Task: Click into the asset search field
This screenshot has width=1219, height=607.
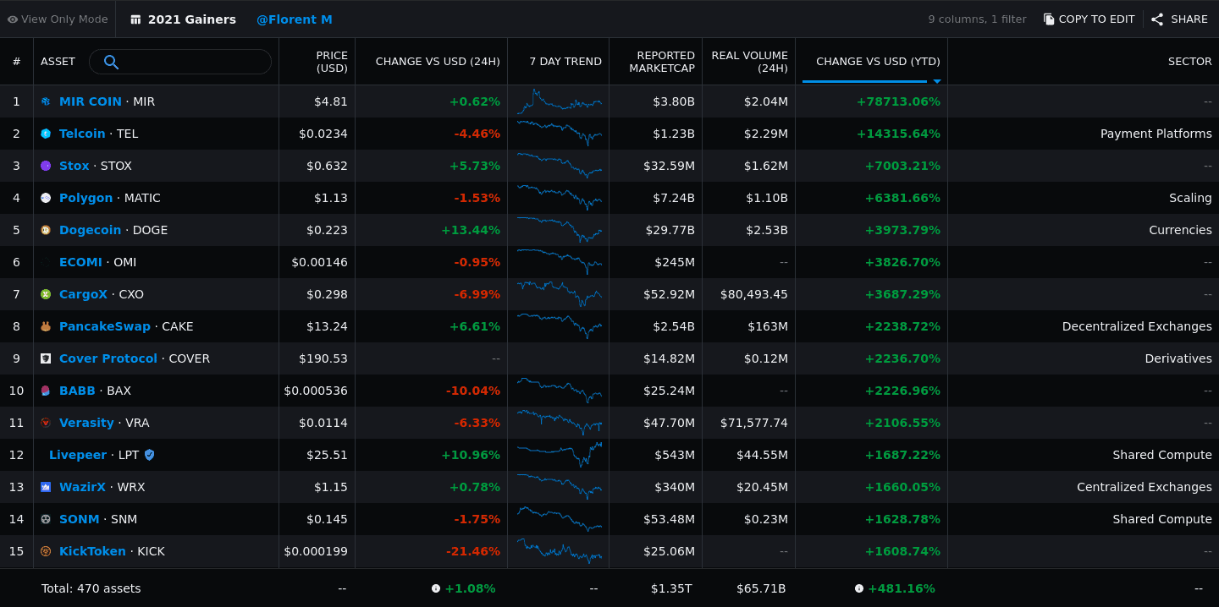Action: point(180,62)
